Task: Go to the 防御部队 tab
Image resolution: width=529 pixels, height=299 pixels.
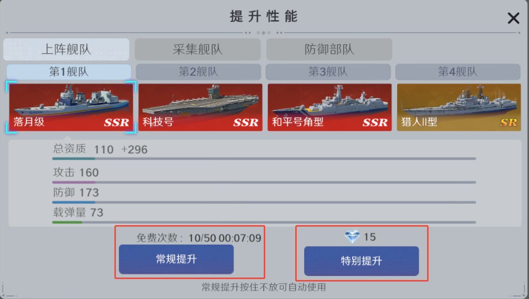Action: pos(329,49)
